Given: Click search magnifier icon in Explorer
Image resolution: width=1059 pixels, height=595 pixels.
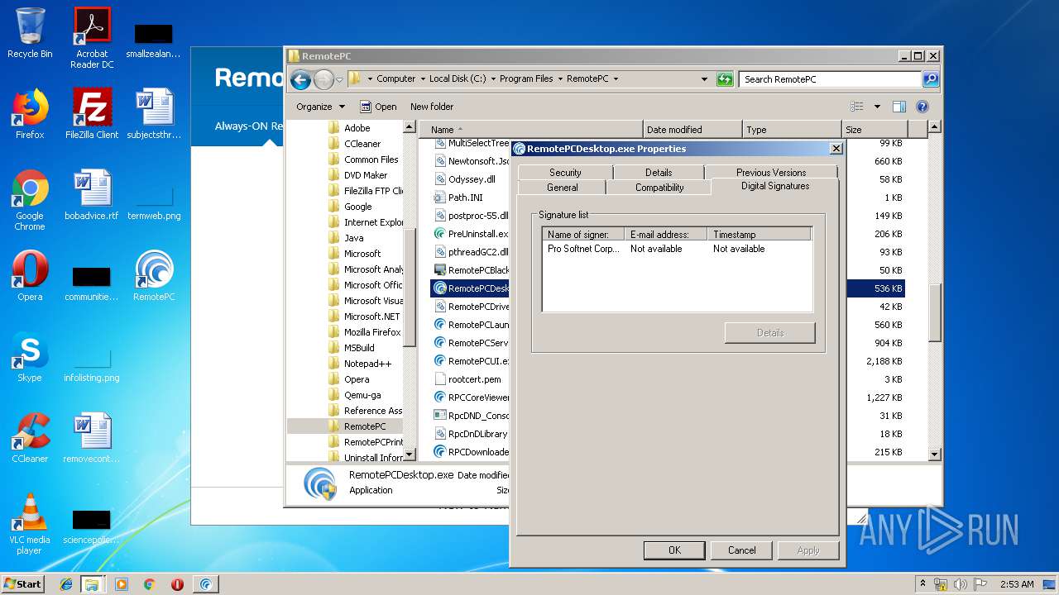Looking at the screenshot, I should click(931, 79).
